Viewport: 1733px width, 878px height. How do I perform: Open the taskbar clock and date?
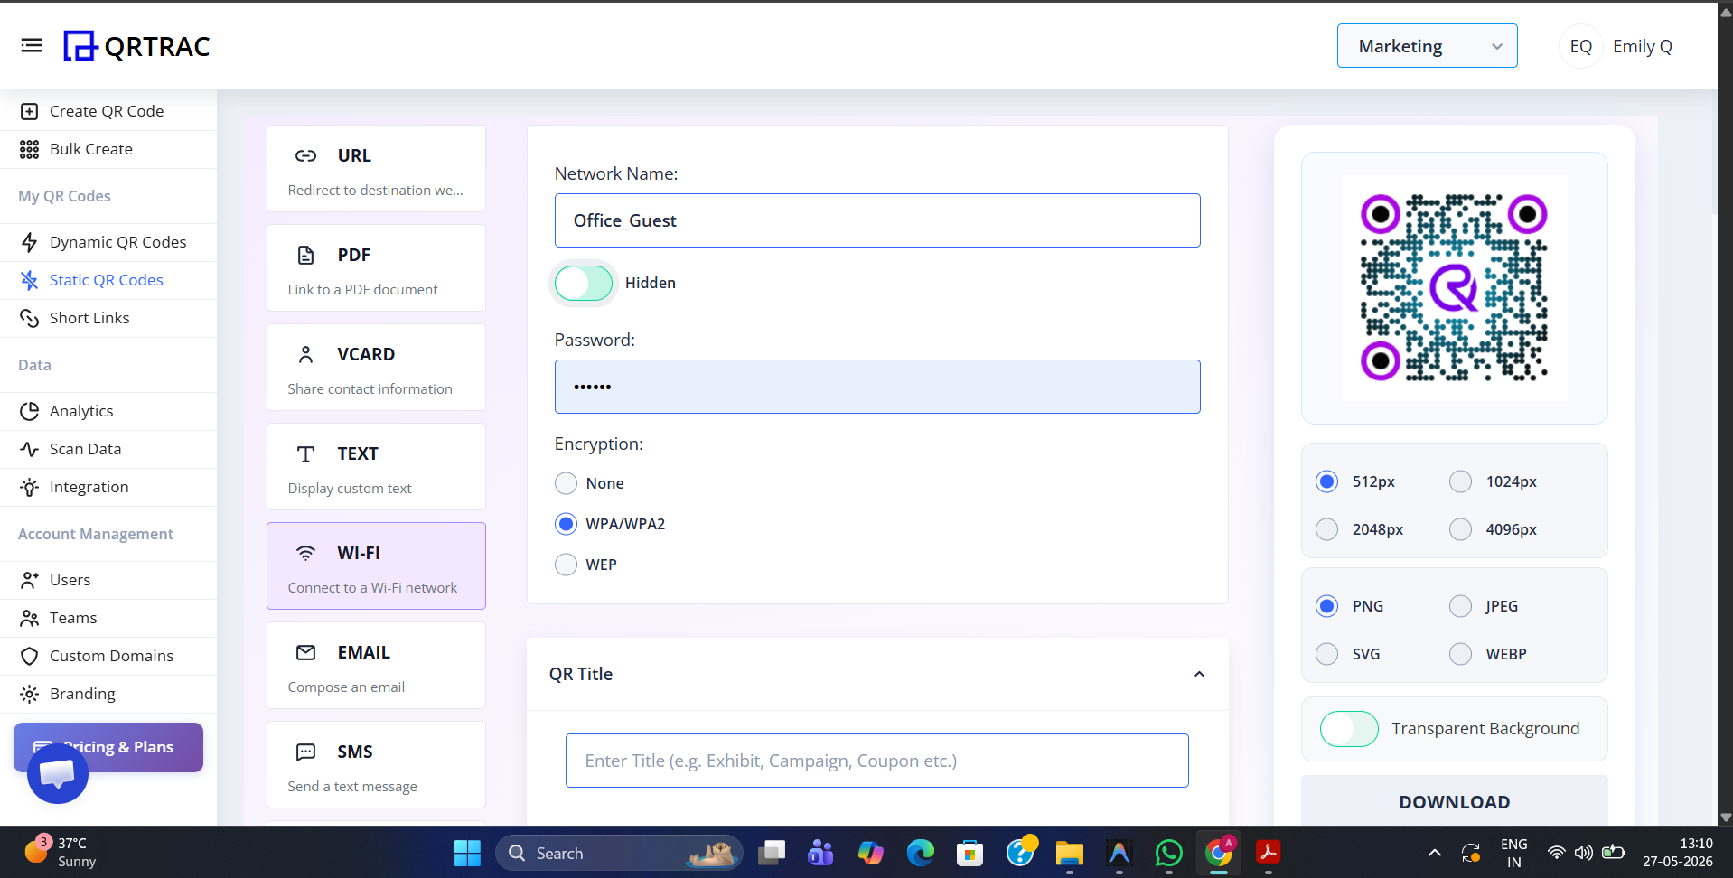(x=1677, y=853)
